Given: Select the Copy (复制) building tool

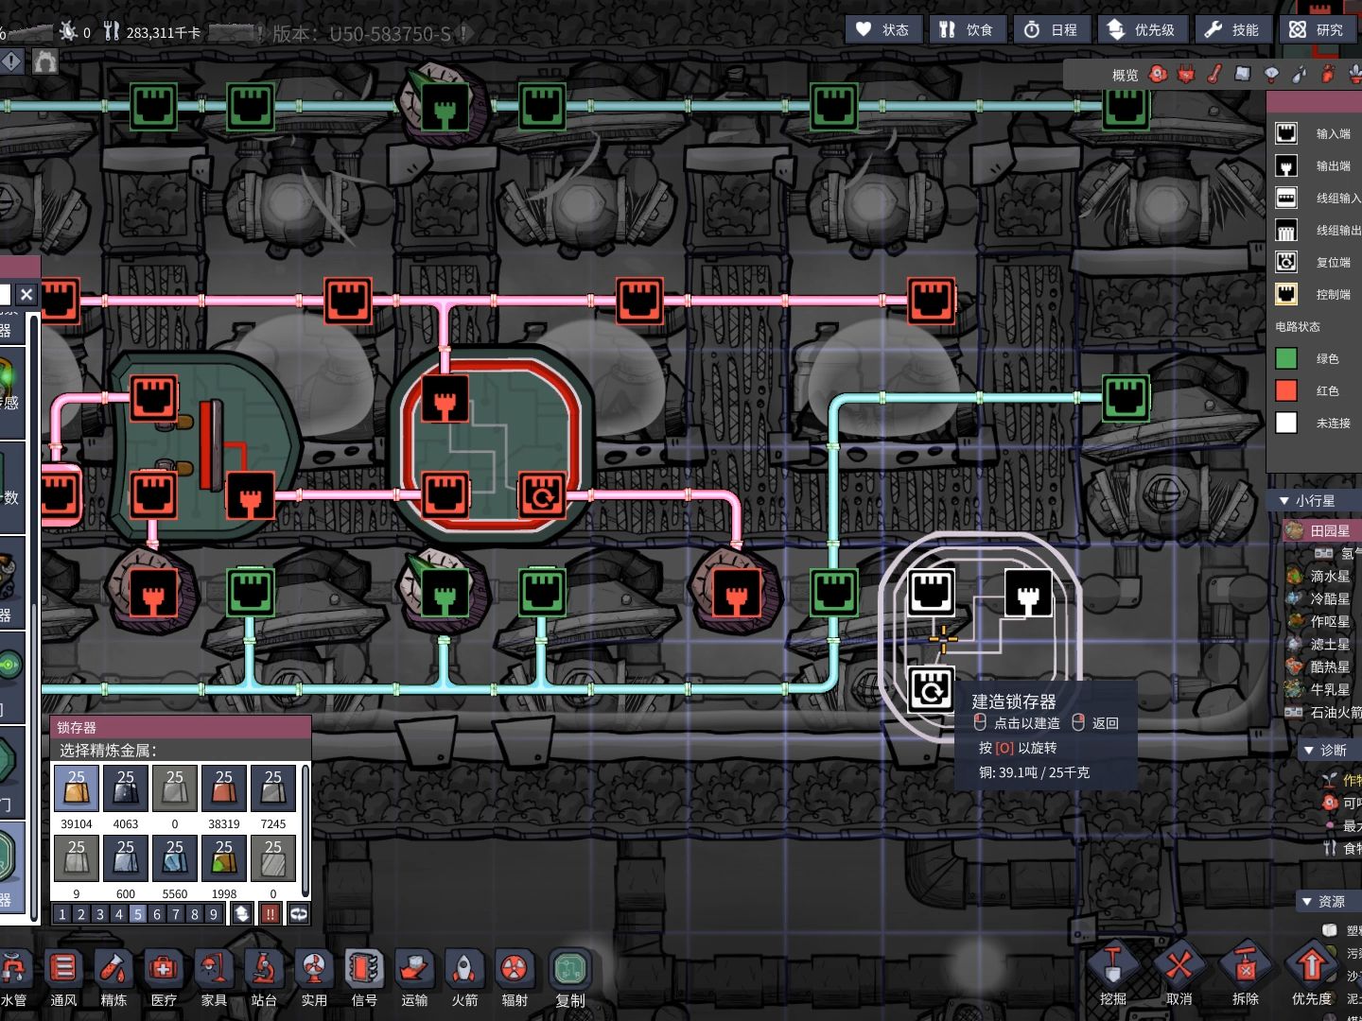Looking at the screenshot, I should click(x=570, y=978).
